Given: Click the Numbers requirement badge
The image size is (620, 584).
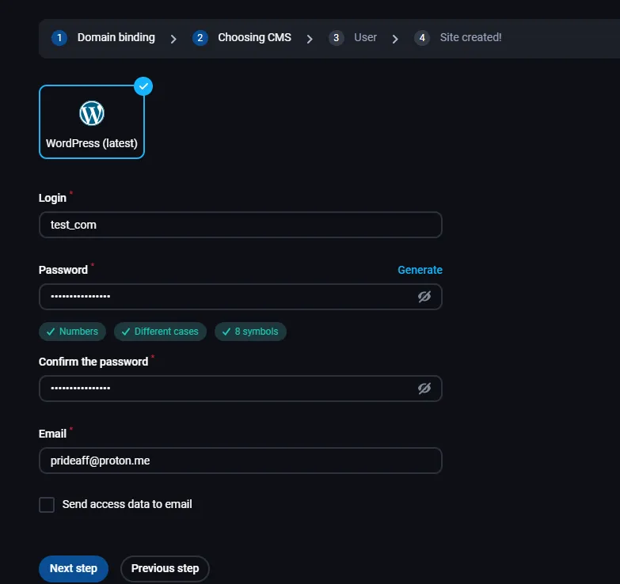Looking at the screenshot, I should 72,332.
